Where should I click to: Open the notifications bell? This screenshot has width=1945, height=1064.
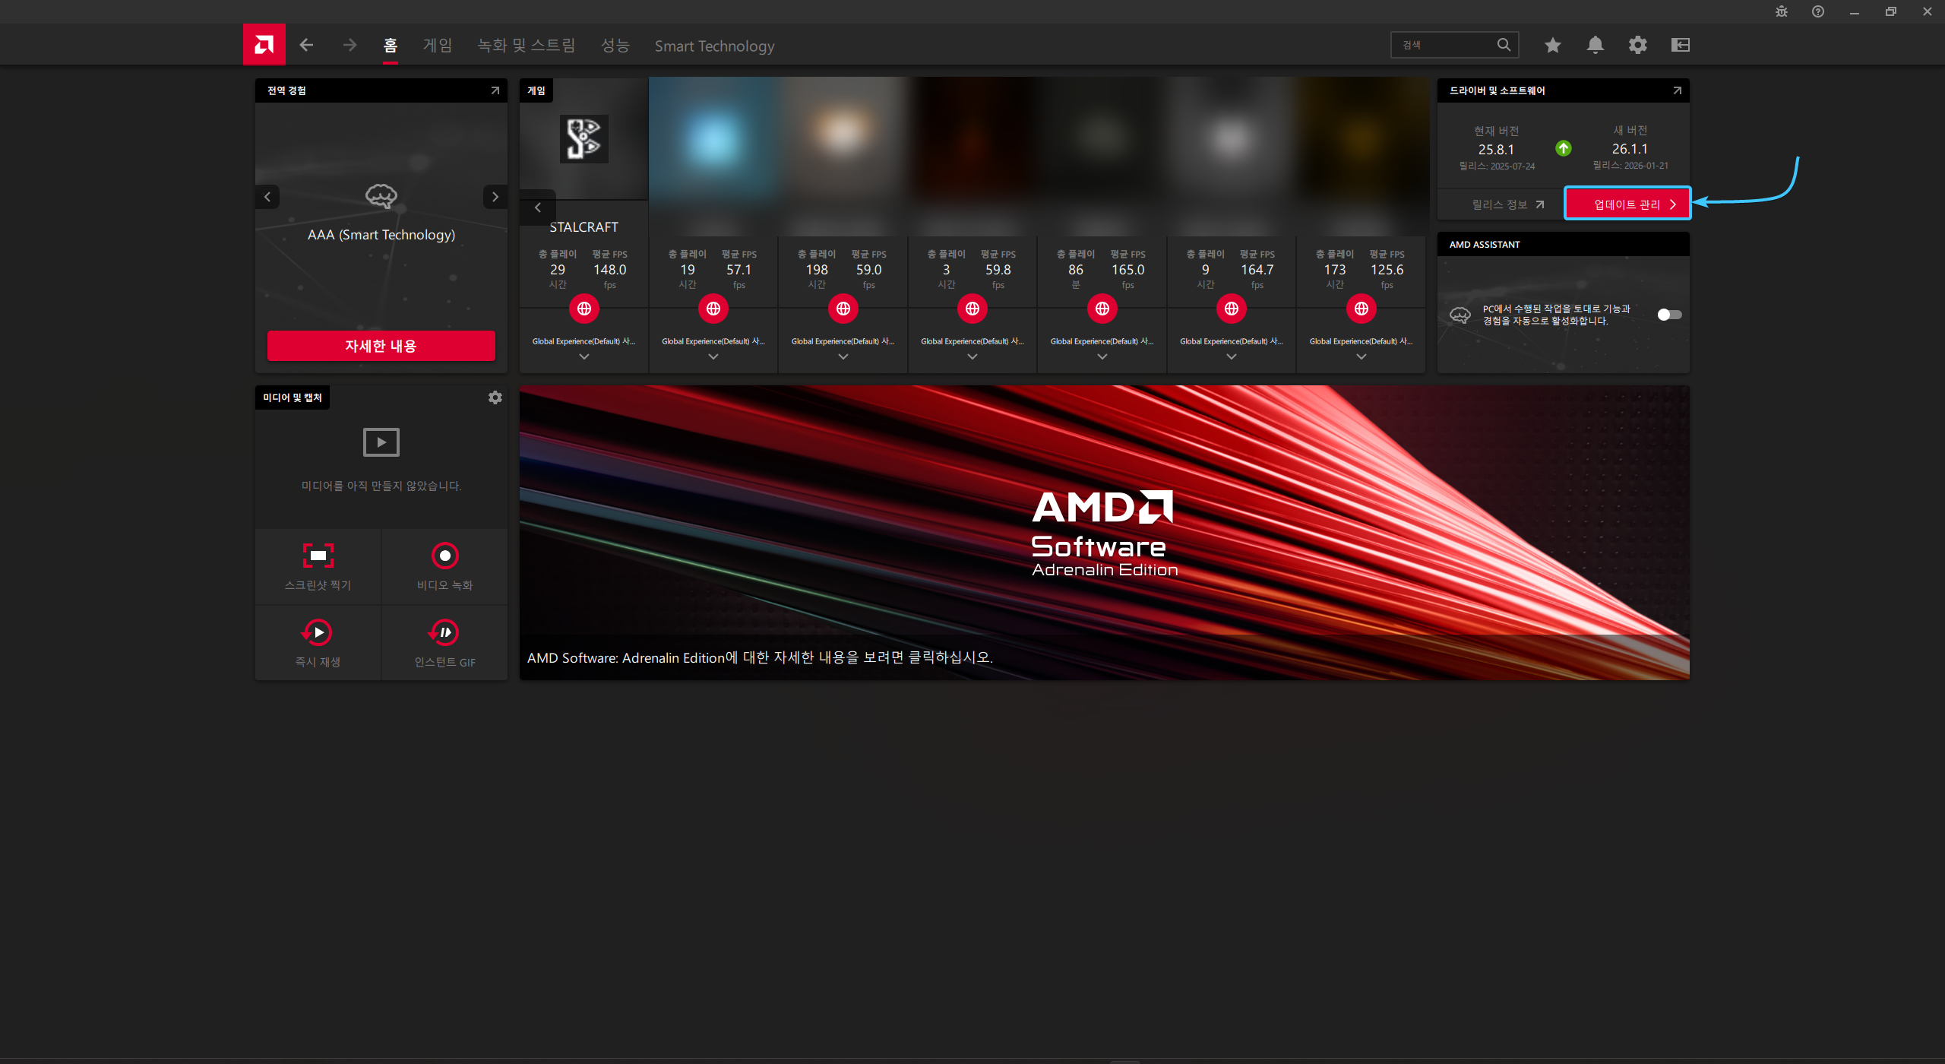coord(1595,46)
